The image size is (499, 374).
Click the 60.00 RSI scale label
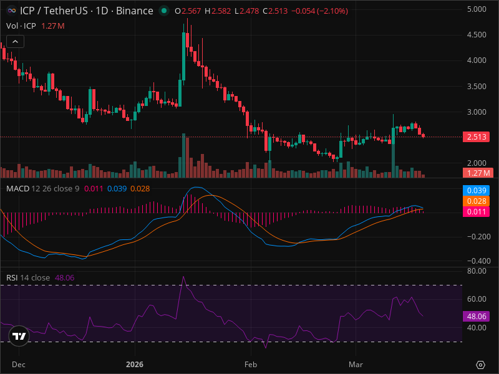[x=477, y=299]
